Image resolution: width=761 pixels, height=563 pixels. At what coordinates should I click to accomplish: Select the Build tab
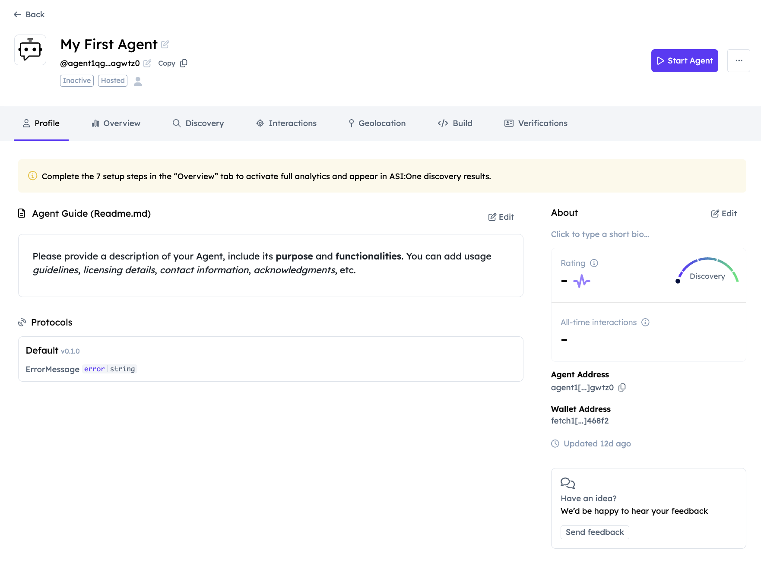(x=455, y=123)
